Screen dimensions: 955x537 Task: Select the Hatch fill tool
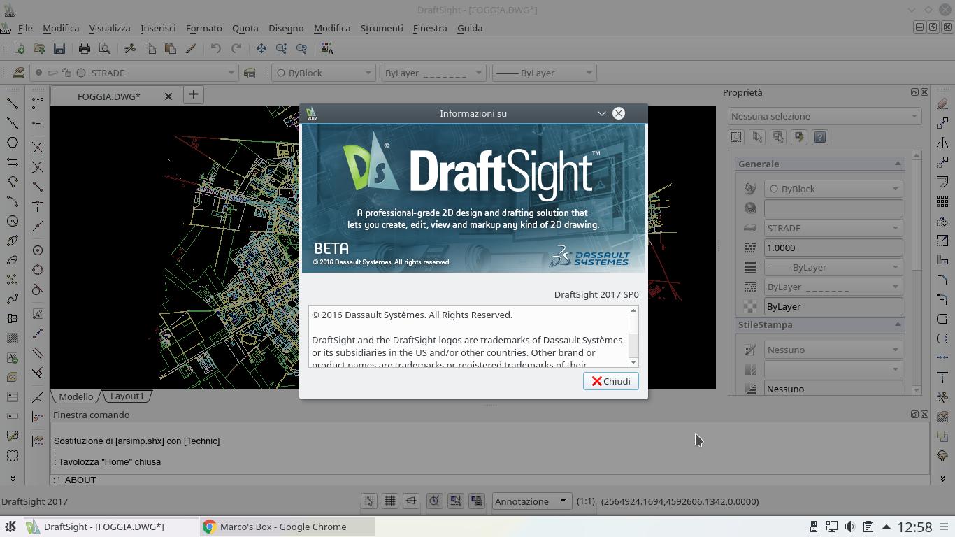[13, 338]
